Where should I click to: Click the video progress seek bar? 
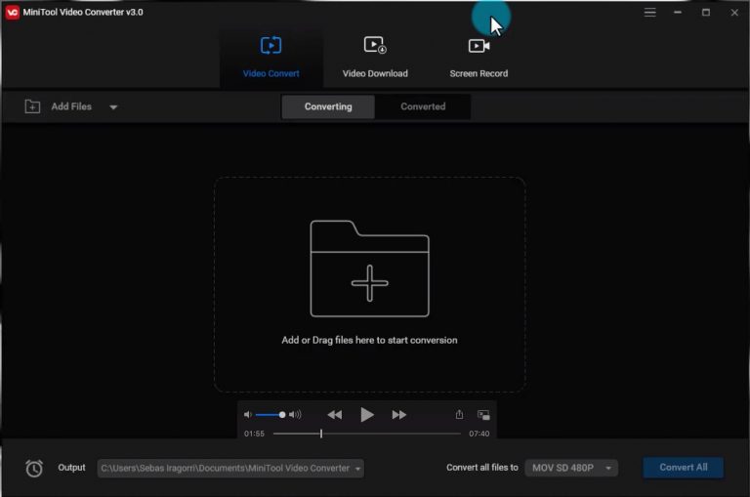(x=367, y=434)
